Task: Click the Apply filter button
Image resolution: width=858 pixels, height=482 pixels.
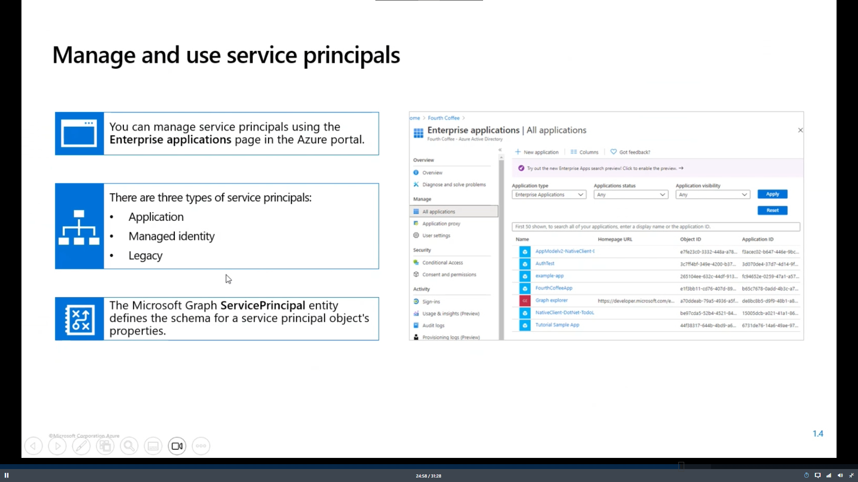Action: click(772, 194)
